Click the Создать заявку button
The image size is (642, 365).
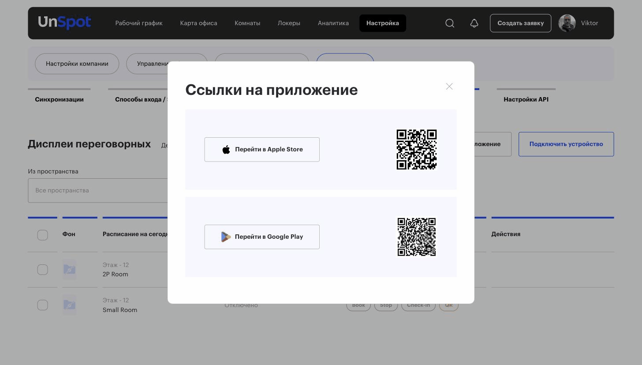pyautogui.click(x=520, y=23)
